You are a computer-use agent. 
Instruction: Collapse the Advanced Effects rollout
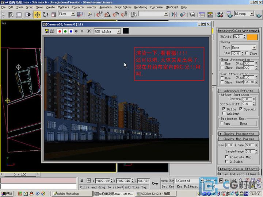click(239, 91)
